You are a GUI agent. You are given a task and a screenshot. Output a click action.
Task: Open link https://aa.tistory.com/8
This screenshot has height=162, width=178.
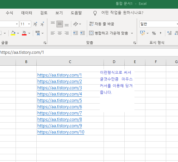pyautogui.click(x=59, y=119)
